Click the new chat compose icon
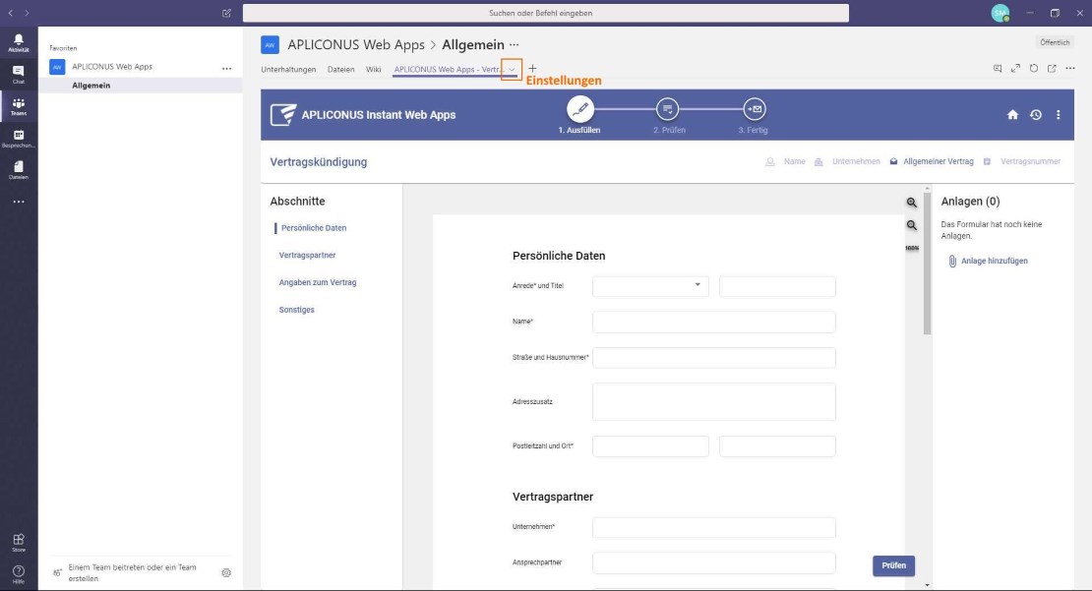 click(x=226, y=13)
